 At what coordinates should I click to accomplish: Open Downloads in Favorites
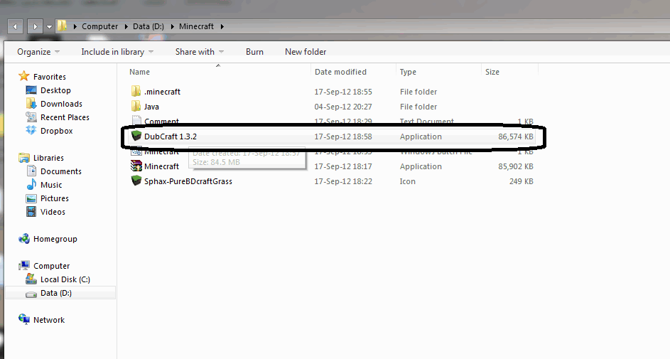coord(61,104)
